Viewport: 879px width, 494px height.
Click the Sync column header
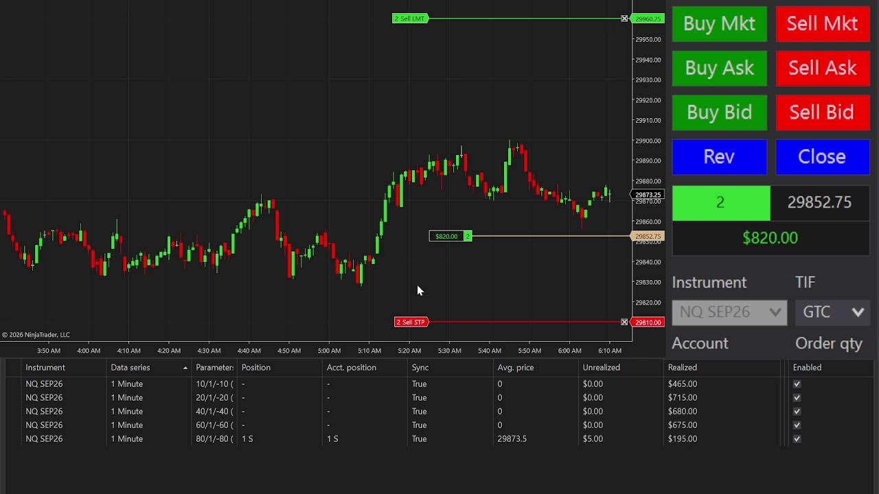click(450, 368)
